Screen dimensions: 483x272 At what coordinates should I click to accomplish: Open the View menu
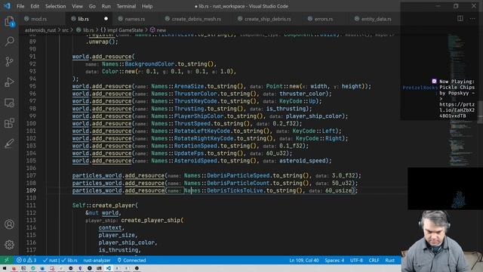click(77, 6)
